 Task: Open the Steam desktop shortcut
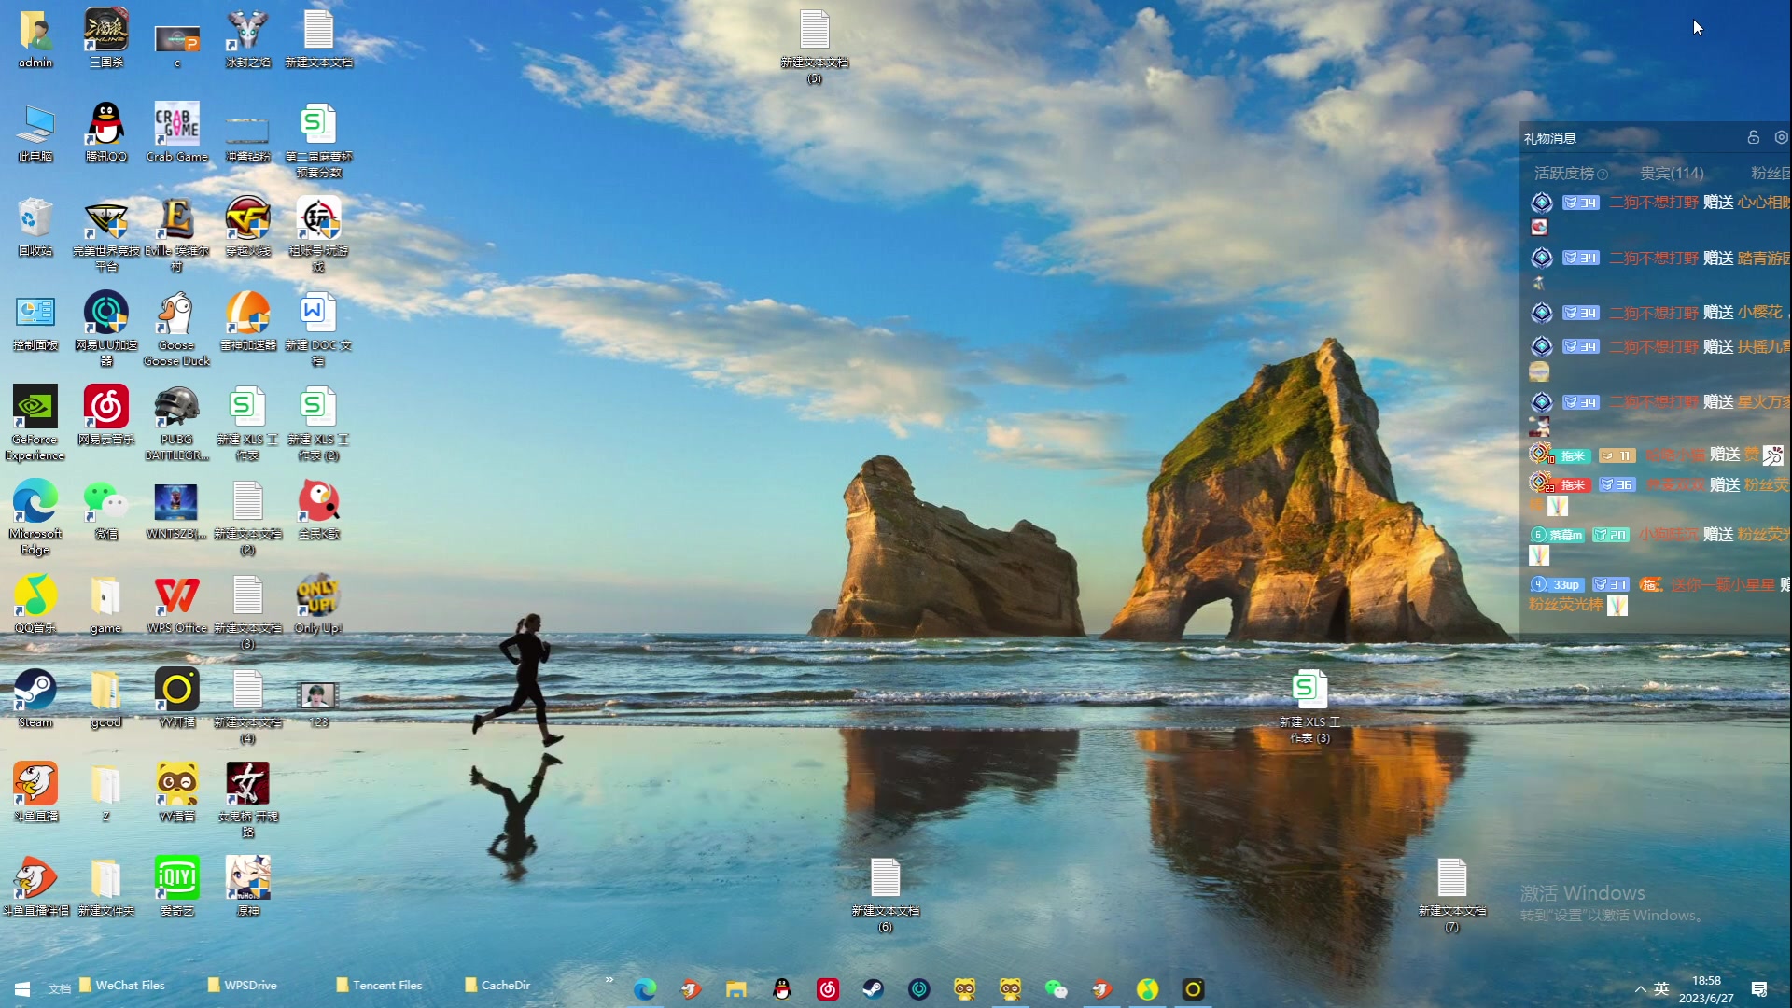click(35, 692)
